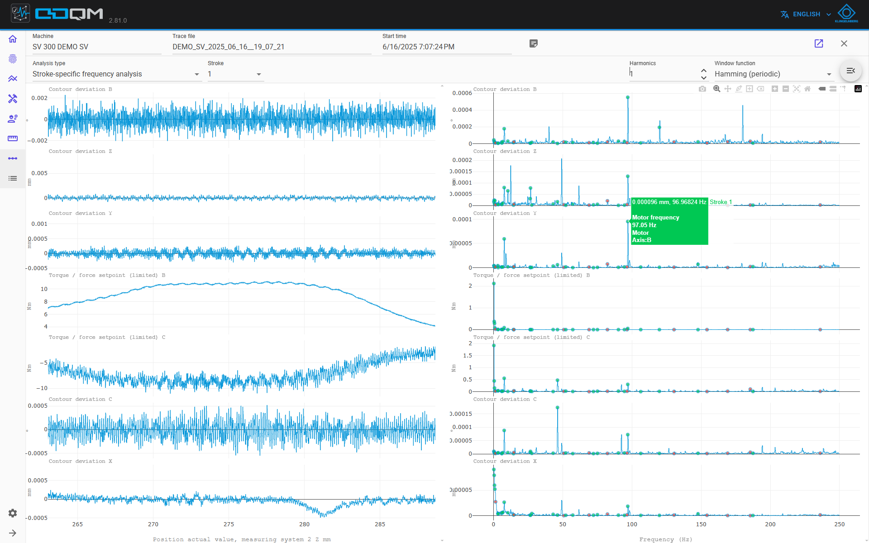
Task: Download plot as image camera icon
Action: [702, 89]
